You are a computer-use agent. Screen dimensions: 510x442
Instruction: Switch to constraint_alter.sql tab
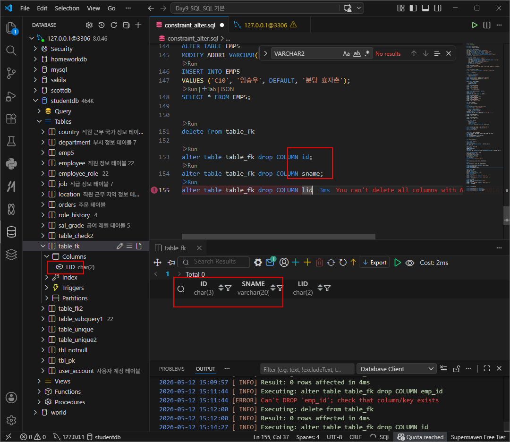tap(190, 25)
